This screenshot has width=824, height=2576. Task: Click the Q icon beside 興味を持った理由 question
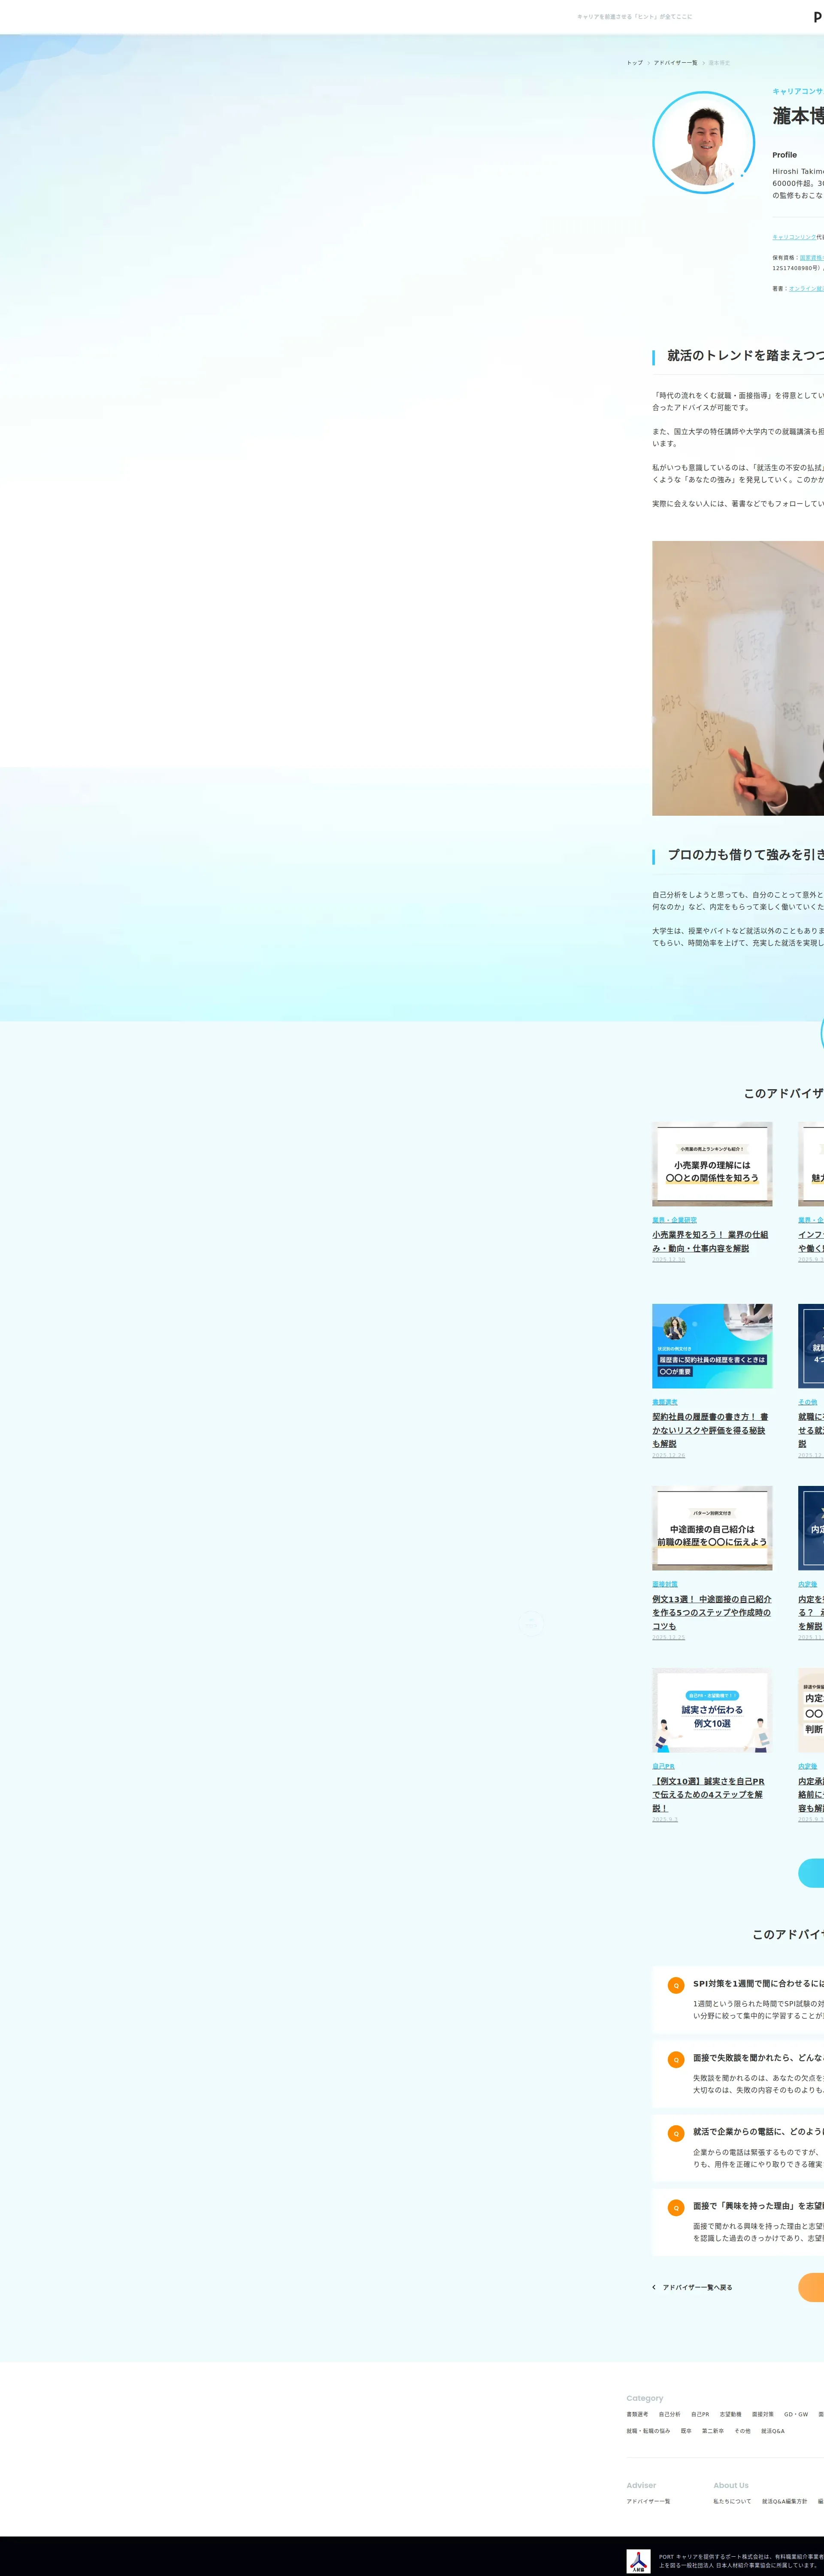click(x=676, y=2207)
